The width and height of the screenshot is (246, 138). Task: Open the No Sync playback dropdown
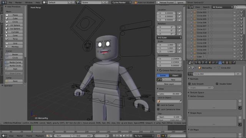pos(144,136)
